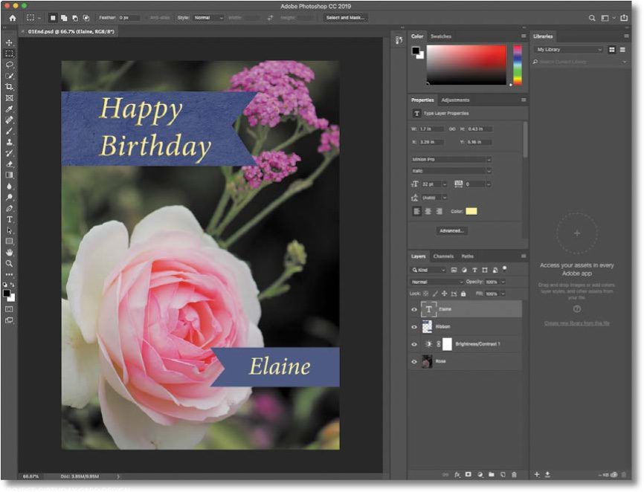Screen dimensions: 644x492
Task: Select the Horizontal Type tool
Action: point(10,219)
